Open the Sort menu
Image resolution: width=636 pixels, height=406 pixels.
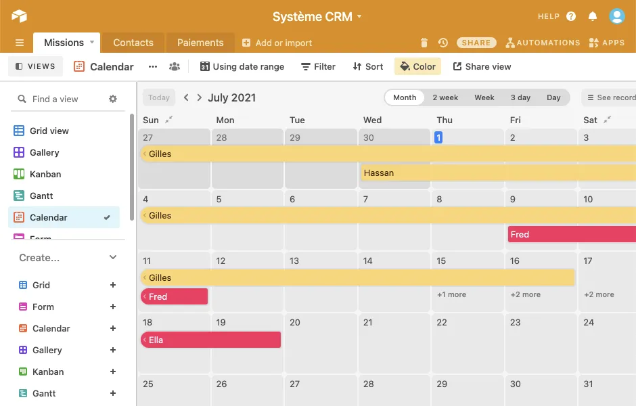click(368, 66)
